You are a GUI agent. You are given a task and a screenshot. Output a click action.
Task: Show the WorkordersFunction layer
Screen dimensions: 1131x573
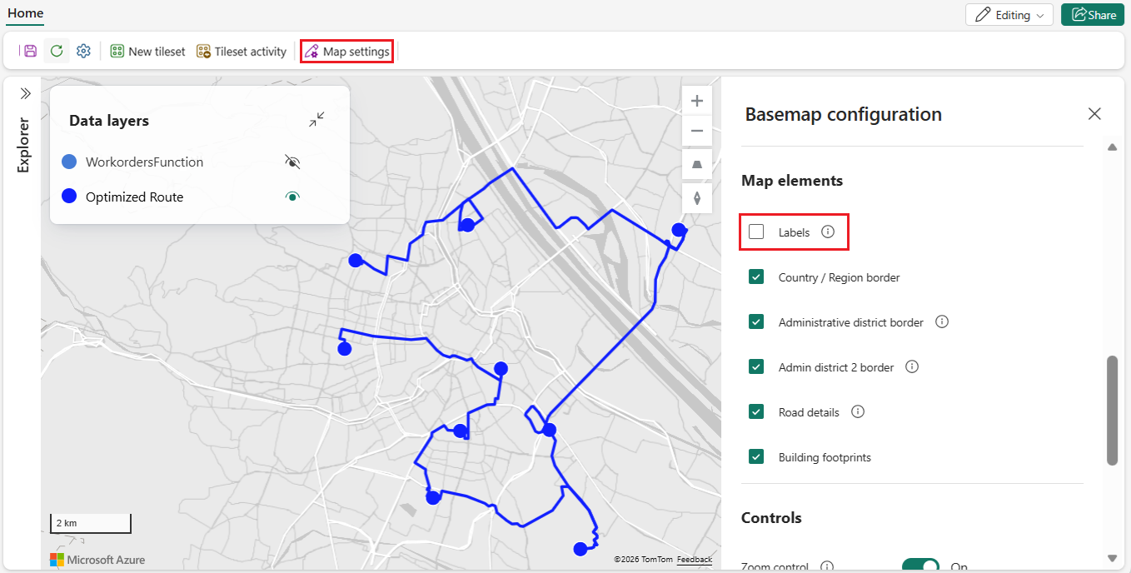[x=291, y=162]
